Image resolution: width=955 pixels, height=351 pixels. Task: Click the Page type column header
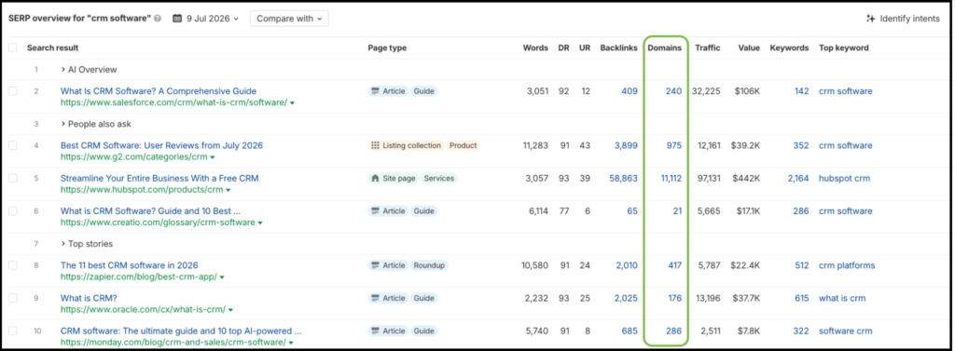(x=387, y=47)
